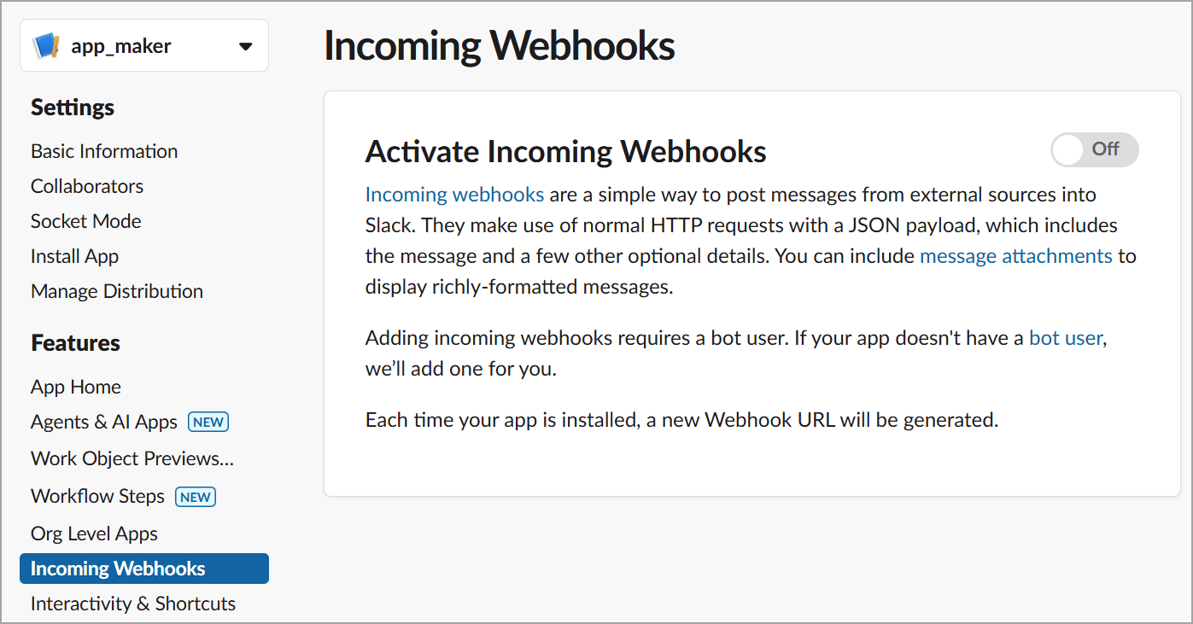The width and height of the screenshot is (1193, 624).
Task: Go to Collaborators settings
Action: (x=87, y=186)
